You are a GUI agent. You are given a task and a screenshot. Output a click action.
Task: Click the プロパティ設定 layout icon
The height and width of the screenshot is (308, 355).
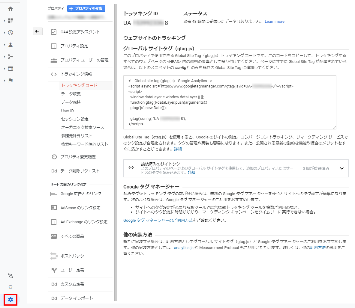click(54, 46)
